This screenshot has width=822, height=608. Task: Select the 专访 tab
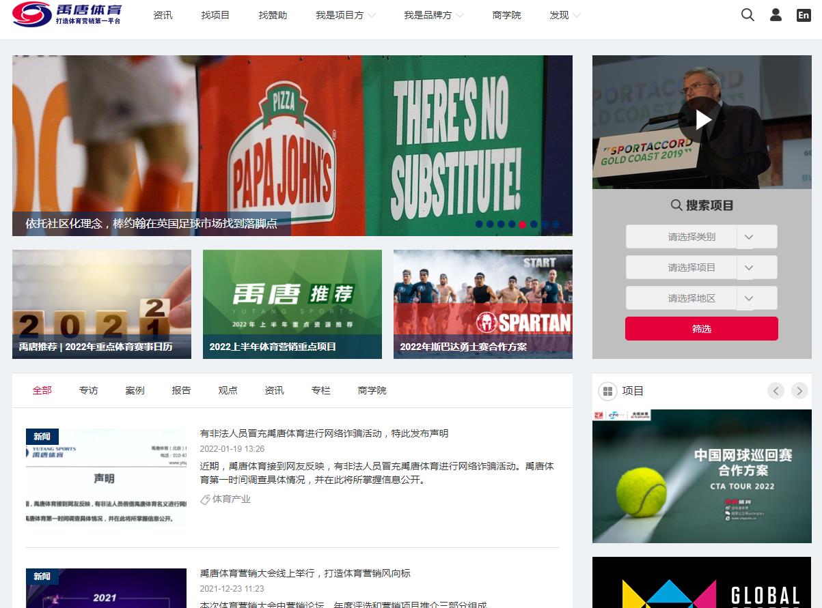[88, 390]
